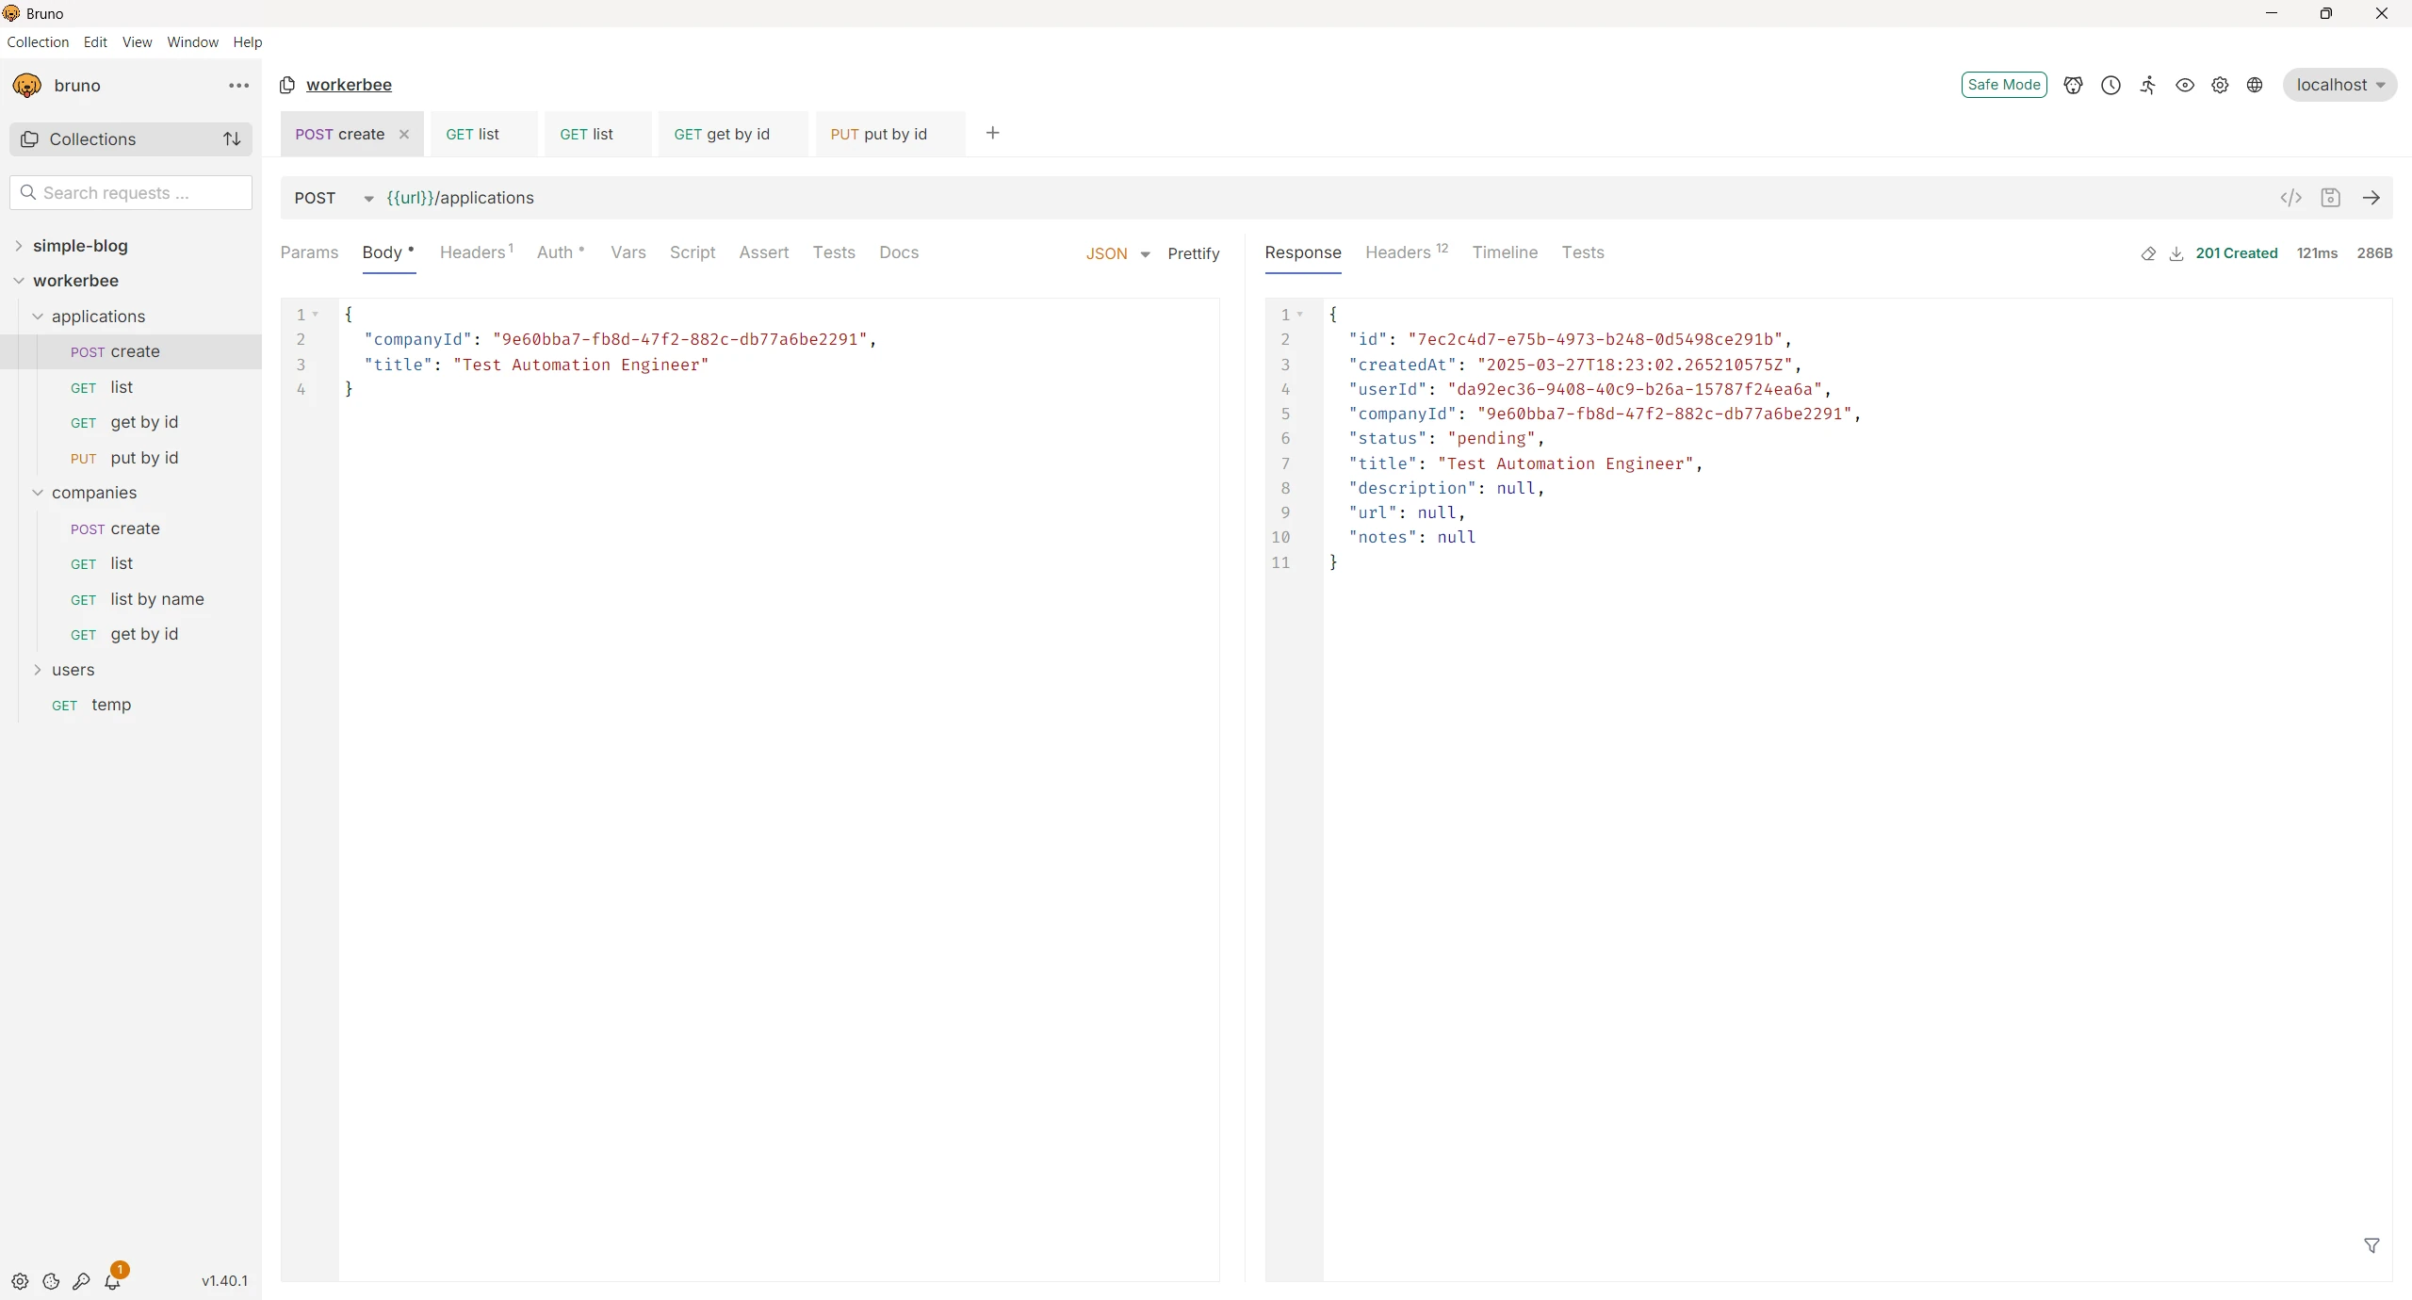
Task: Toggle collections sort order arrows
Action: click(x=232, y=139)
